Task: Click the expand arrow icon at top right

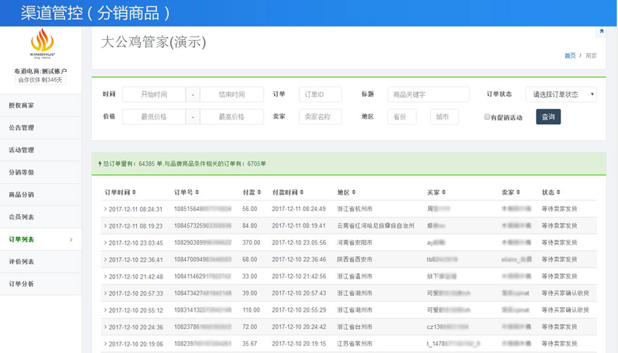Action: (601, 31)
